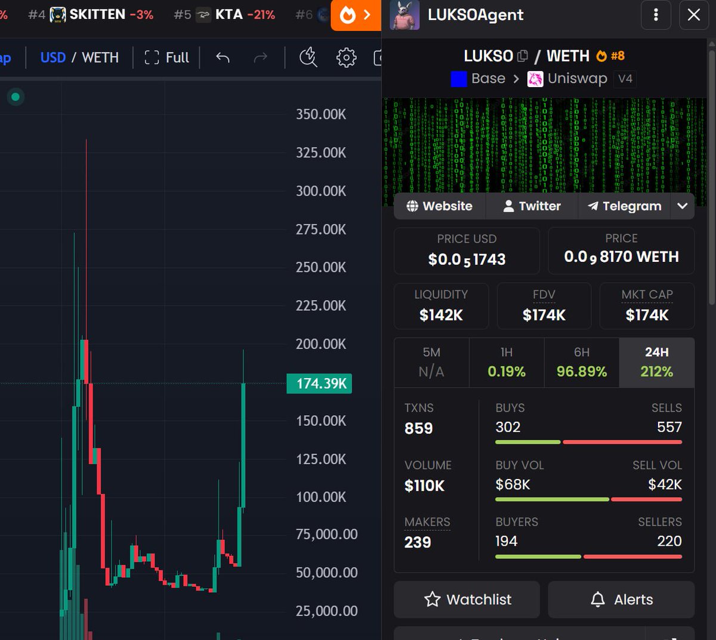The height and width of the screenshot is (640, 716).
Task: Click the 0.0₉8170 WETH price box
Action: 621,250
